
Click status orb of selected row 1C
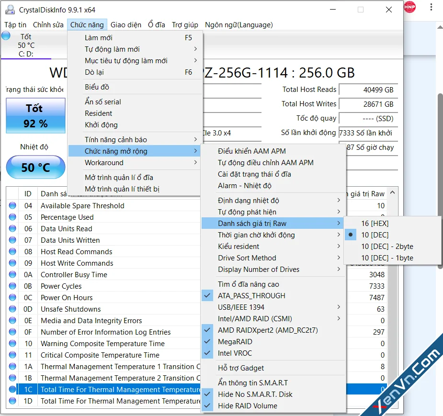coord(12,389)
